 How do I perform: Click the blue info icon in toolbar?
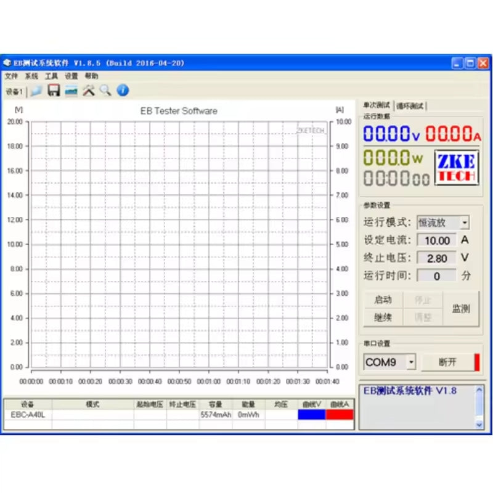click(122, 91)
